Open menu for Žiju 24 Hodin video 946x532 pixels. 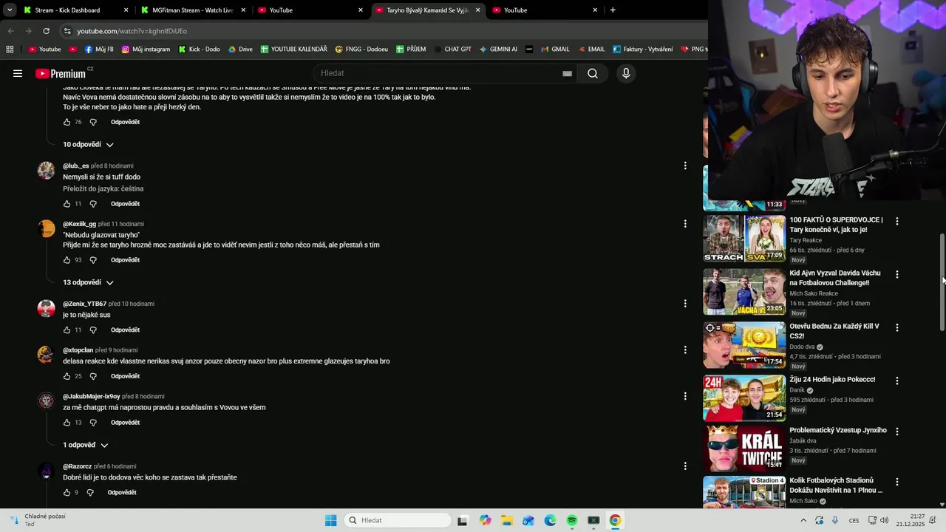tap(897, 381)
